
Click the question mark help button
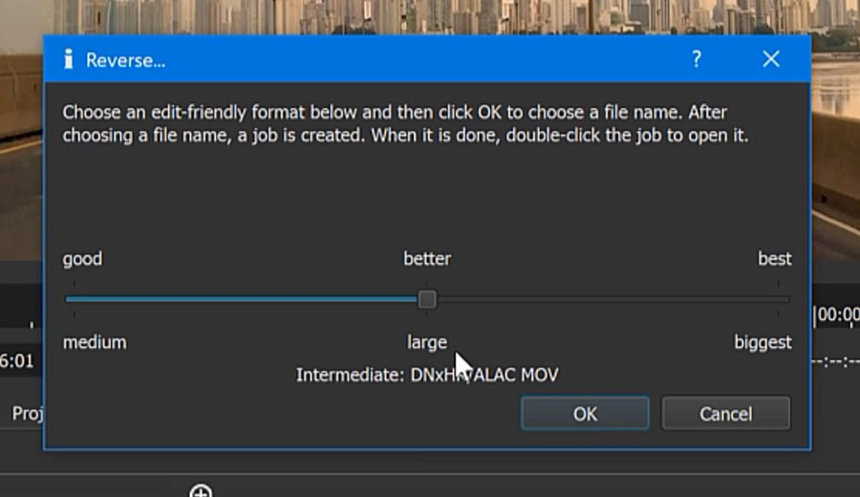coord(697,59)
